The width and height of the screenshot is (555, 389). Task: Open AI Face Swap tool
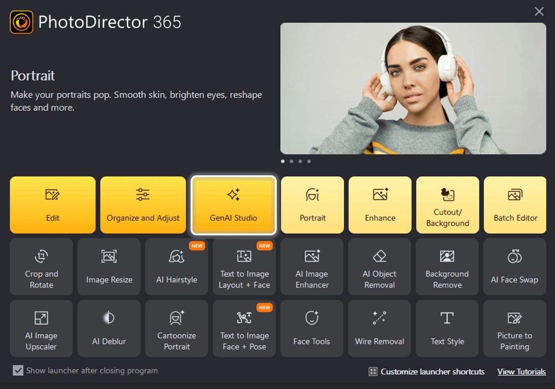click(x=515, y=267)
